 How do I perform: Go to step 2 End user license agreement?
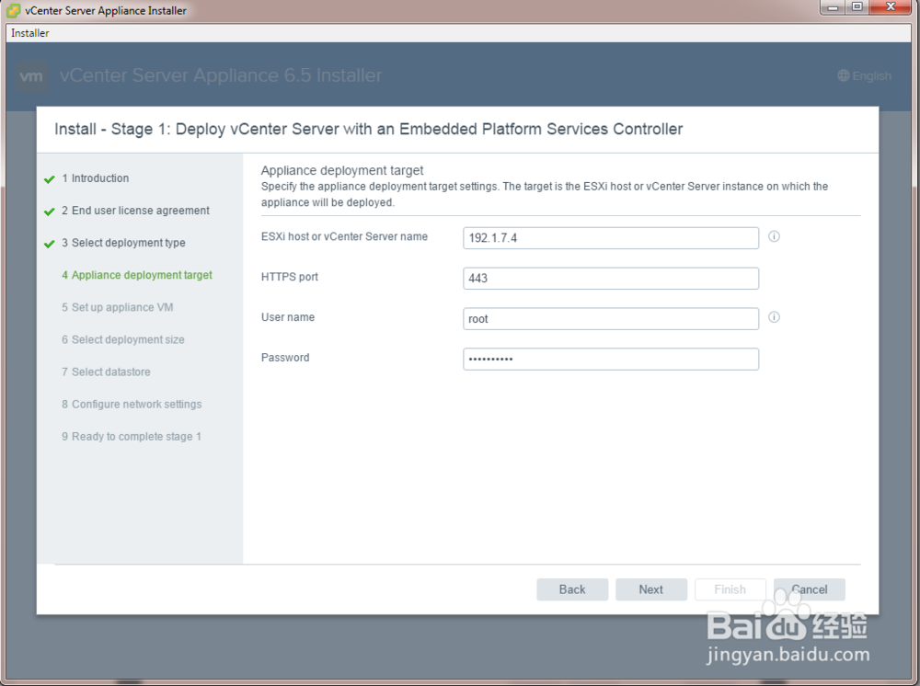[135, 211]
